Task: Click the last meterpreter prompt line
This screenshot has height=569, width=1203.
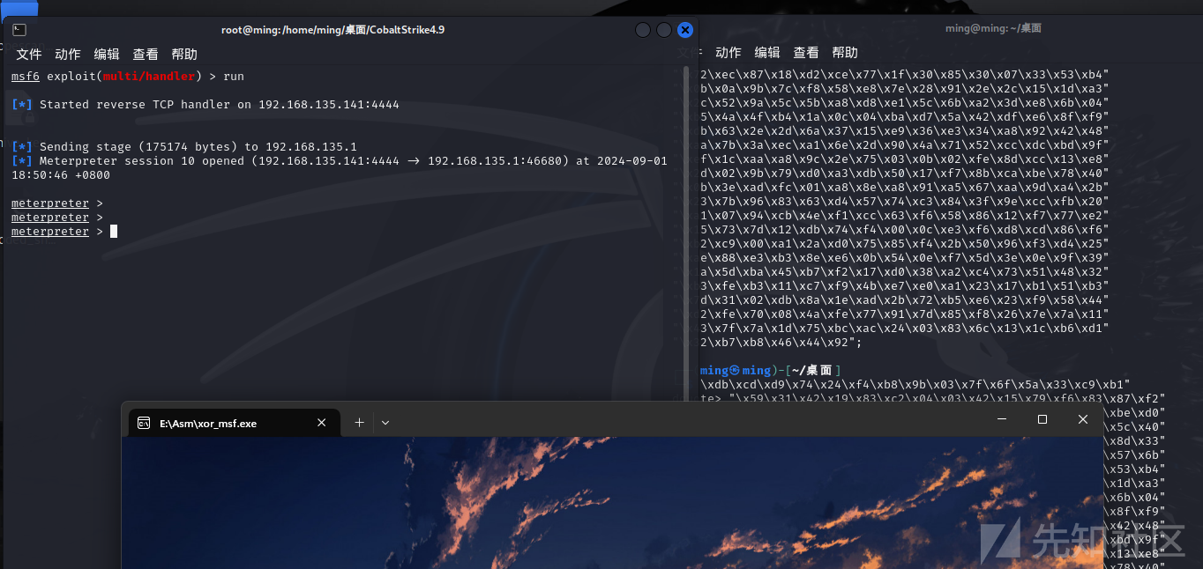Action: (x=64, y=232)
